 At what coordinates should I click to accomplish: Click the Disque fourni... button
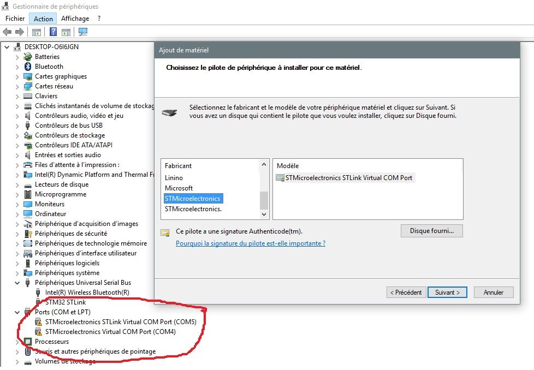coord(431,231)
